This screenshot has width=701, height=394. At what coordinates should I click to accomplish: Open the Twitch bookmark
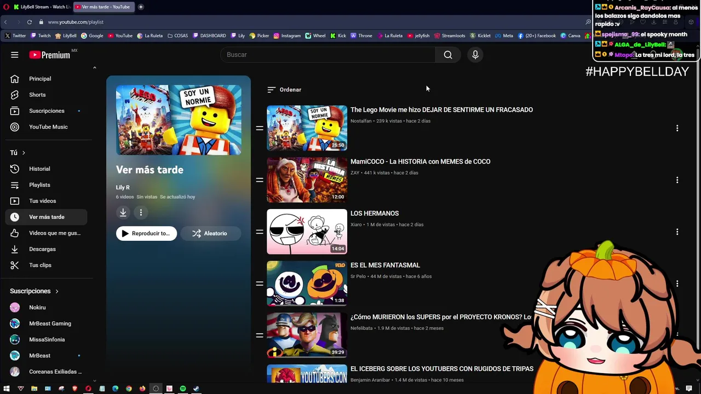coord(41,36)
